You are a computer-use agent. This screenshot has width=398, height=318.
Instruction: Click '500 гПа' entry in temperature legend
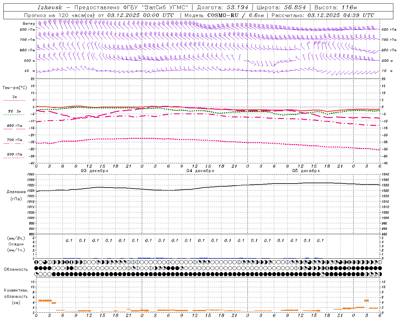pos(15,154)
